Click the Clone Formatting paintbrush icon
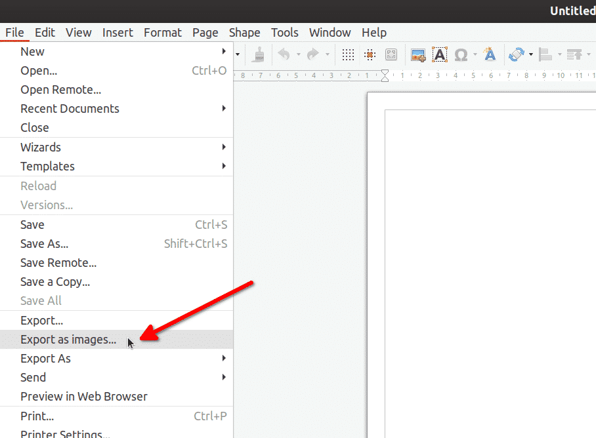This screenshot has height=438, width=596. point(259,54)
